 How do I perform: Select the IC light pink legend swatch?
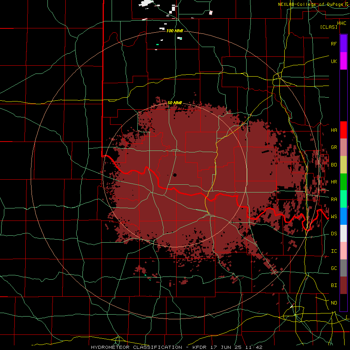point(343,251)
